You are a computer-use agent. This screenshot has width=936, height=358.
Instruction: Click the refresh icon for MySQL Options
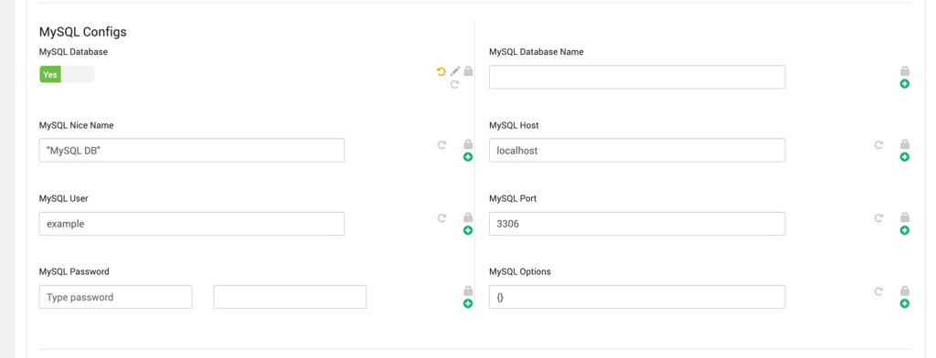(878, 291)
